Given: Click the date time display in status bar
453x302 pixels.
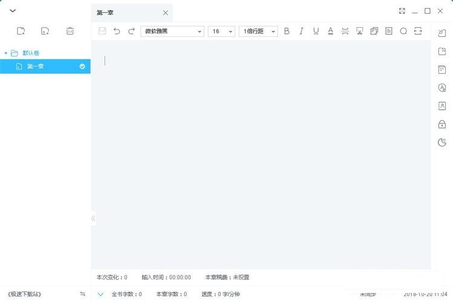Looking at the screenshot, I should pos(425,294).
